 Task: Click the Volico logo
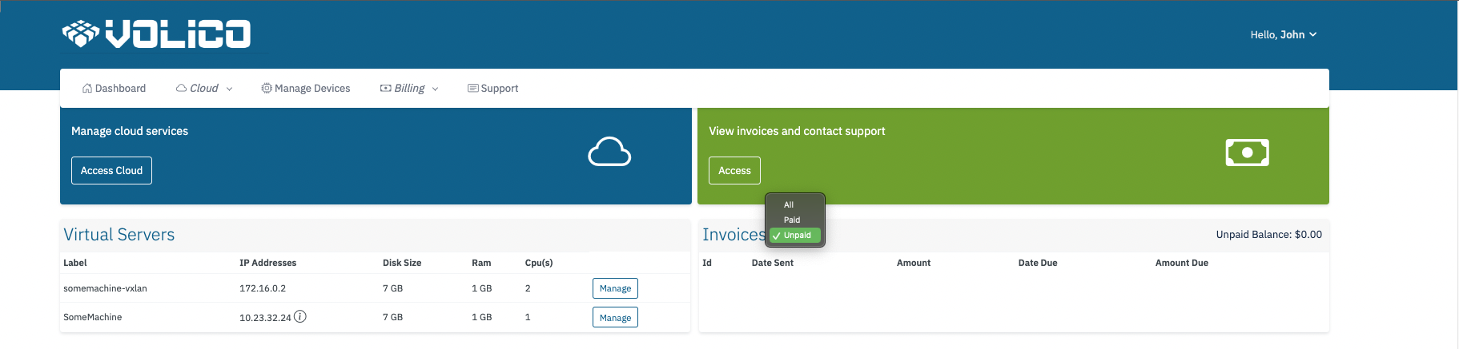tap(157, 34)
